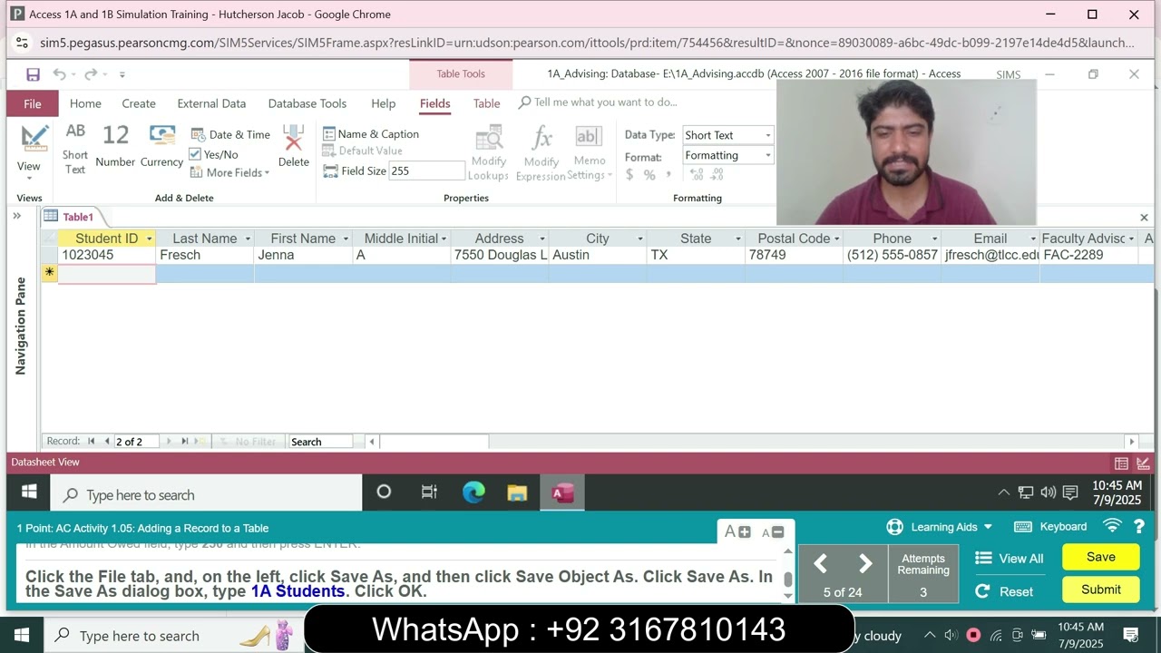Open Name & Caption properties
This screenshot has width=1161, height=653.
[x=371, y=134]
